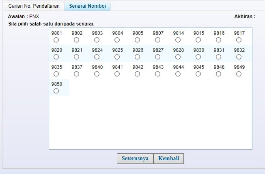
Task: Click the Seterusnya button
Action: (x=135, y=159)
